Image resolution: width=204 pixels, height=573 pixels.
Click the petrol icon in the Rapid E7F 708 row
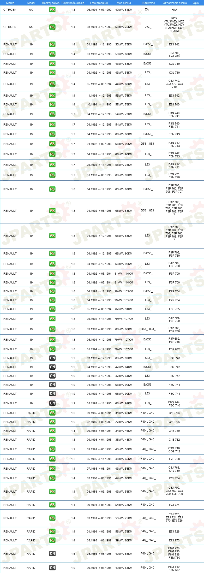point(52,459)
